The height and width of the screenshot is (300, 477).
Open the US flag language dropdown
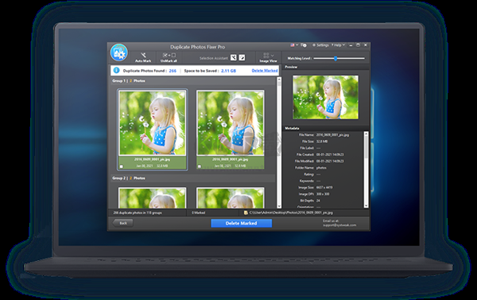(294, 45)
